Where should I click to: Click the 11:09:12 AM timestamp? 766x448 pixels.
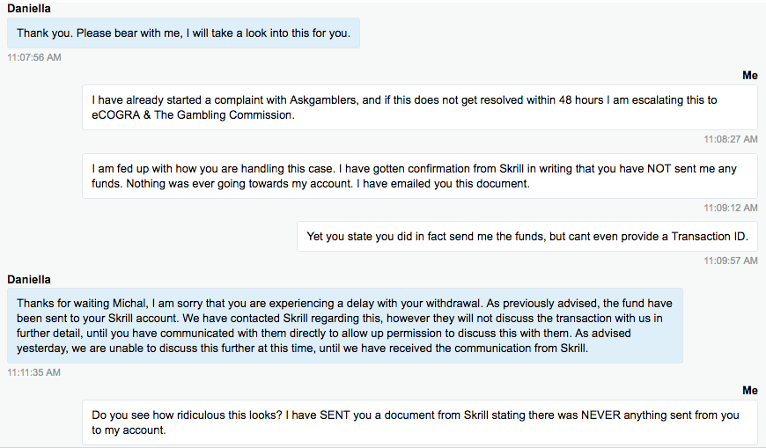pos(730,208)
